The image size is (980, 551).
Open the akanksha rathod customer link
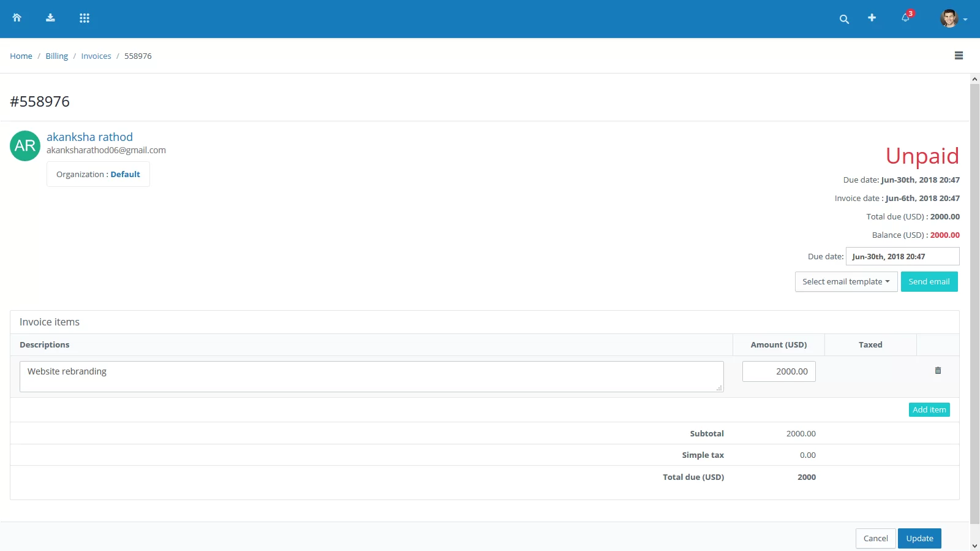(x=89, y=137)
